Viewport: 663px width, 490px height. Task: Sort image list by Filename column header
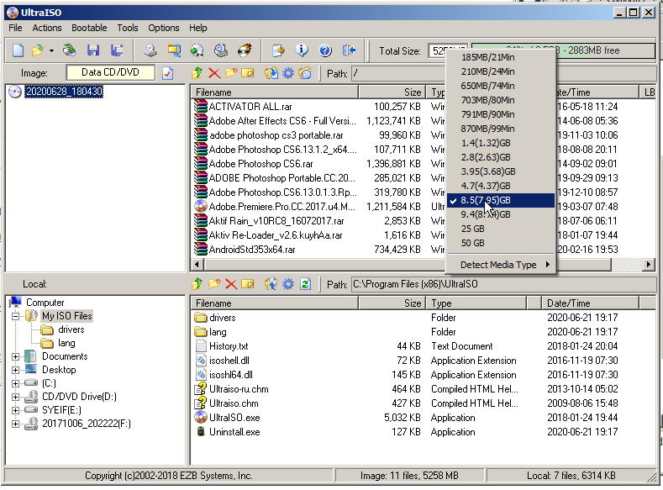tap(275, 92)
